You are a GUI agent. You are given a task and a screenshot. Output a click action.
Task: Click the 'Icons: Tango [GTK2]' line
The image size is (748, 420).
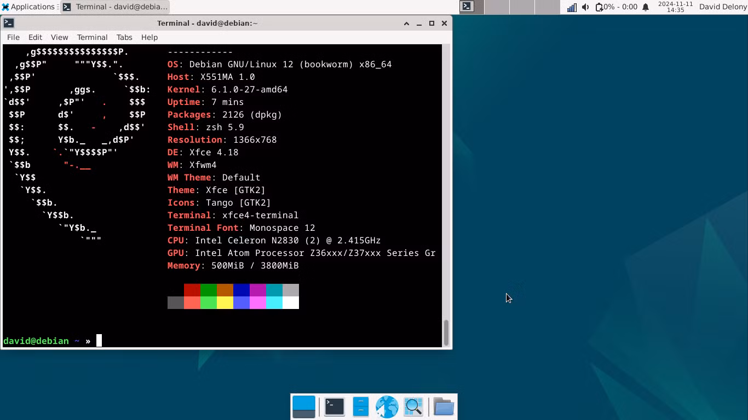point(220,202)
